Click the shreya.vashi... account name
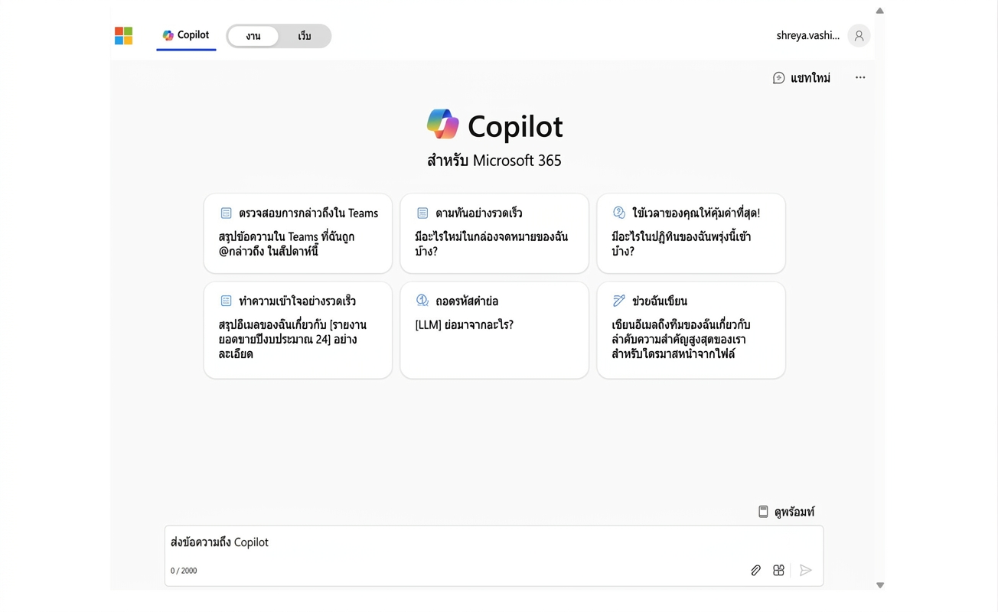The width and height of the screenshot is (998, 612). [x=807, y=35]
